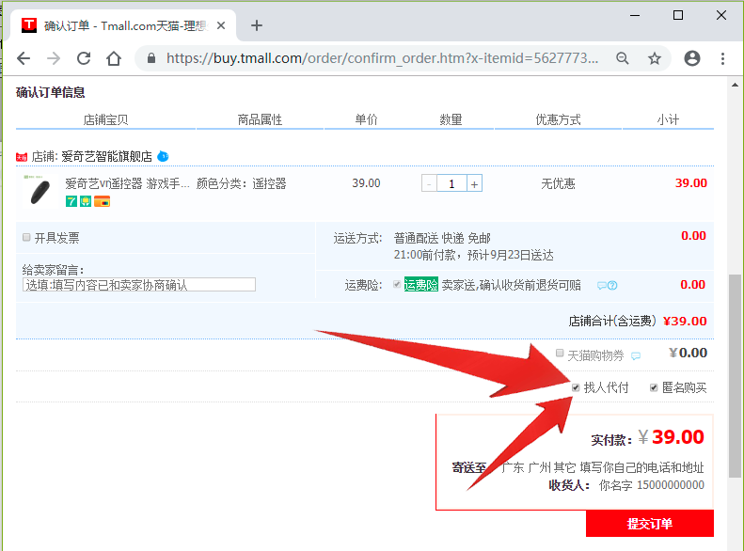Image resolution: width=744 pixels, height=551 pixels.
Task: Click the 普通配送 快递 免邮 shipping text
Action: coord(442,238)
